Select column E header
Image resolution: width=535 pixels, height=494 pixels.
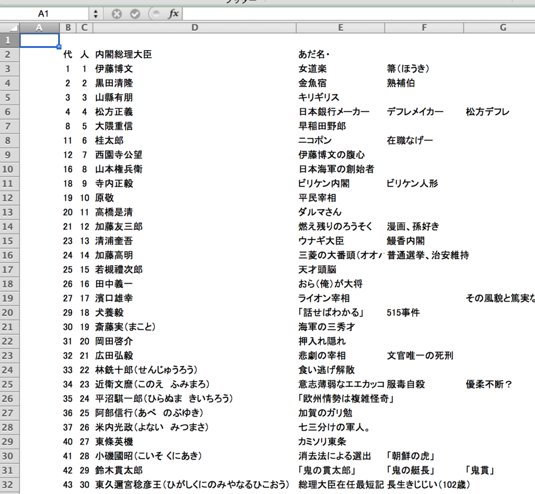tap(341, 28)
